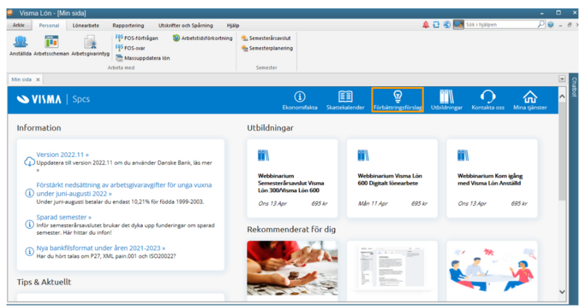Follow the Version 2022.11 link
588x306 pixels.
pyautogui.click(x=62, y=155)
